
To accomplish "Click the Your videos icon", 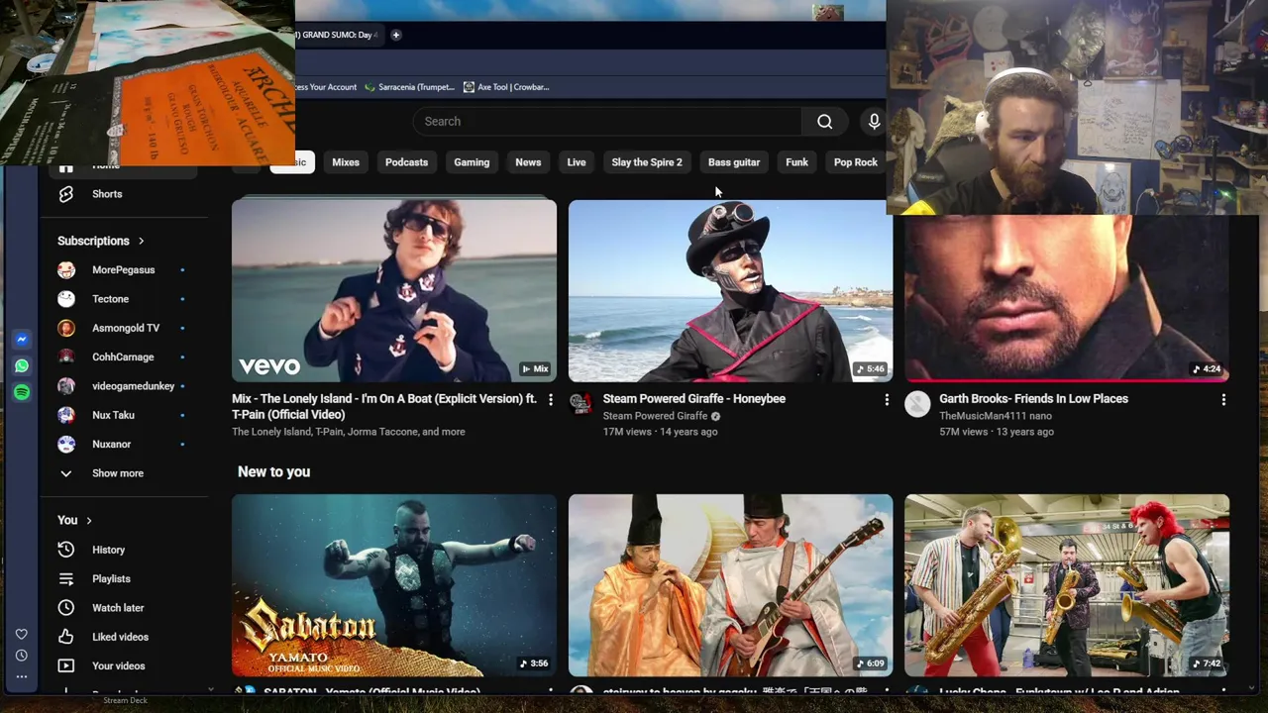I will [x=66, y=665].
